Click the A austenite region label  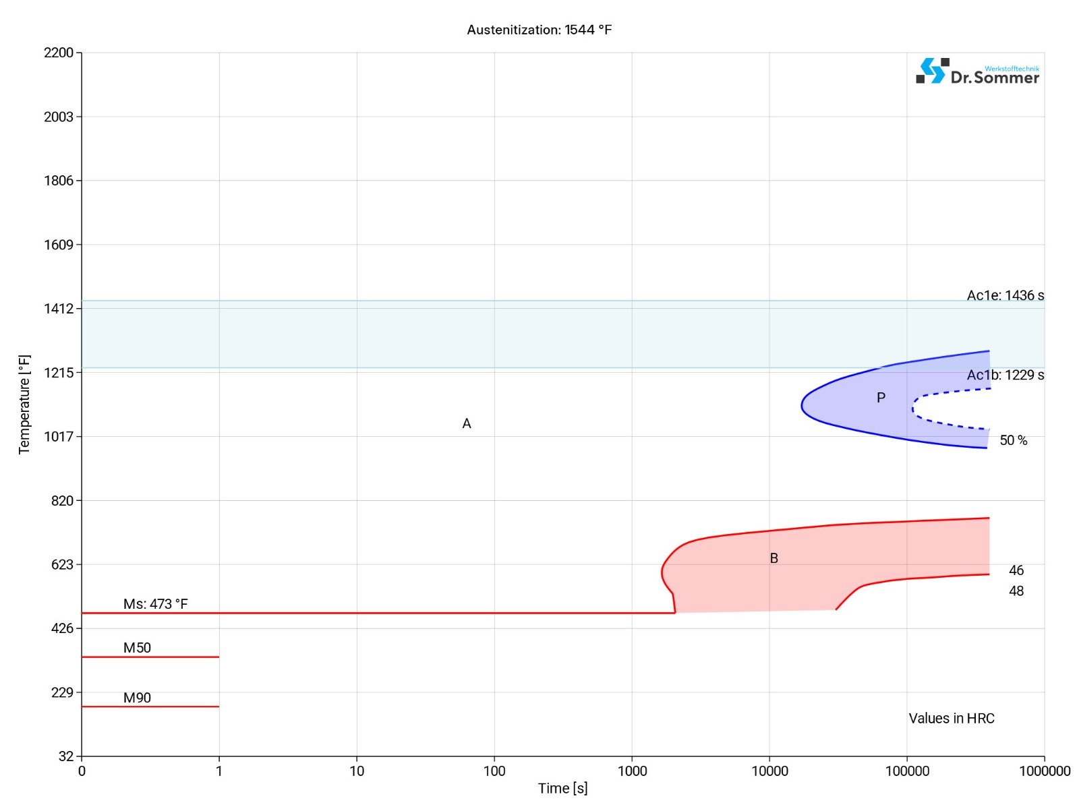click(x=467, y=423)
